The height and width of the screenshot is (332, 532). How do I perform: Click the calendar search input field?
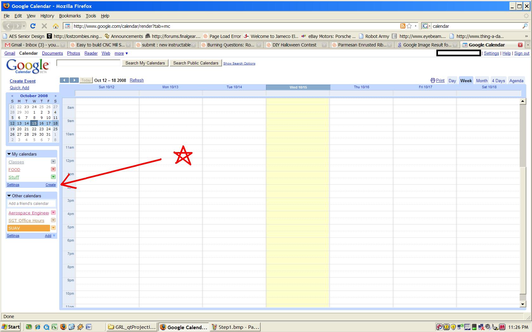tap(88, 63)
